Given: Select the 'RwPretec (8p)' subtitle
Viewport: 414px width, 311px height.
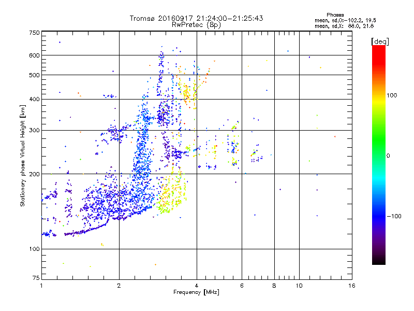Looking at the screenshot, I should coord(196,25).
